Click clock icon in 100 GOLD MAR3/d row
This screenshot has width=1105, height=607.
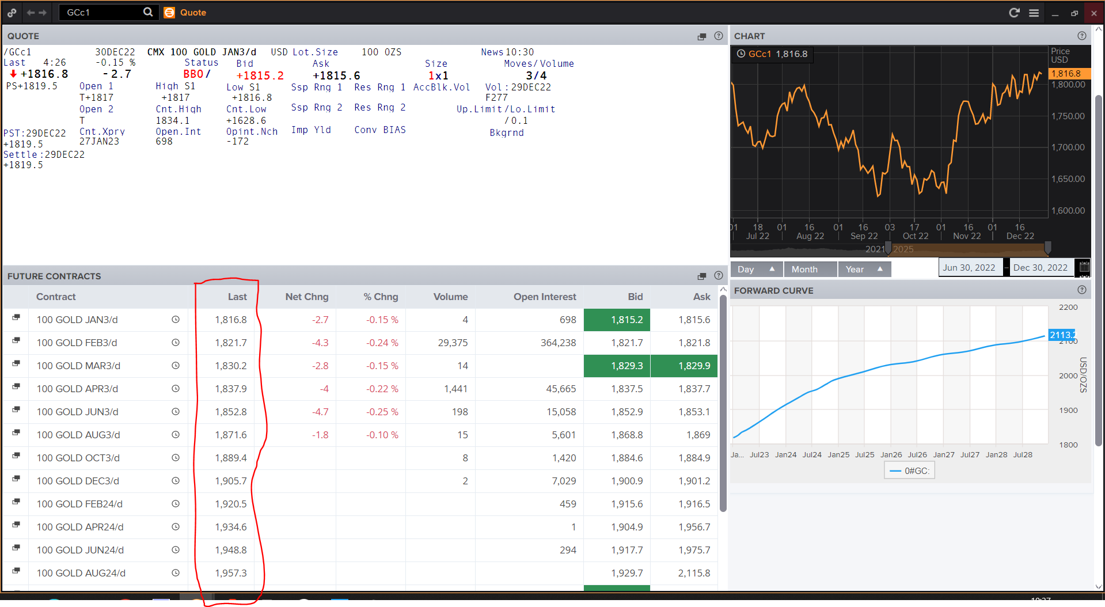coord(176,366)
